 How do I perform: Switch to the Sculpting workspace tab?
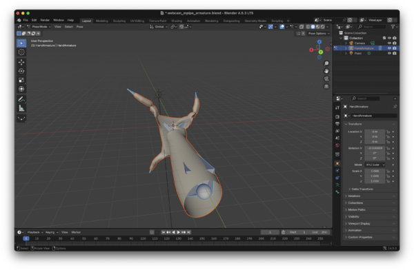coord(119,21)
